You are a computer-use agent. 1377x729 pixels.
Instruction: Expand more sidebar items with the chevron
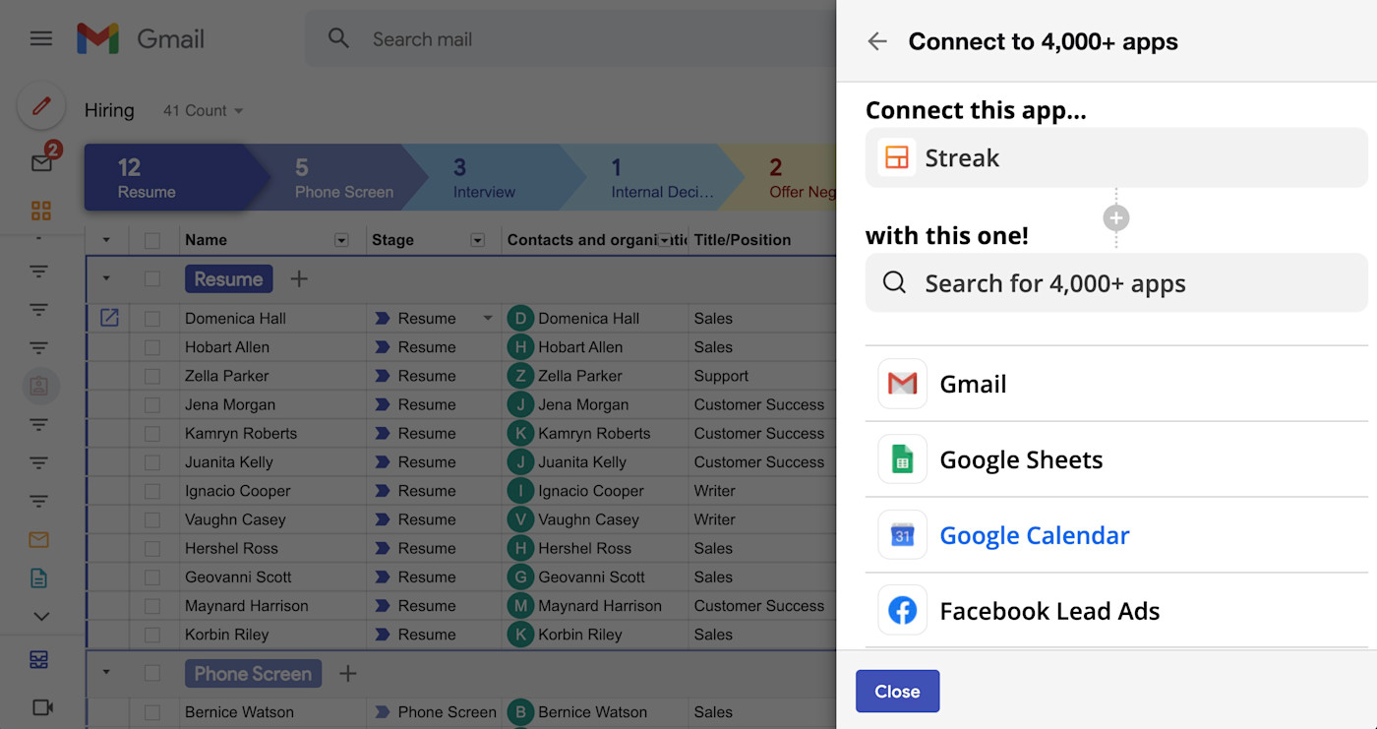(x=41, y=617)
